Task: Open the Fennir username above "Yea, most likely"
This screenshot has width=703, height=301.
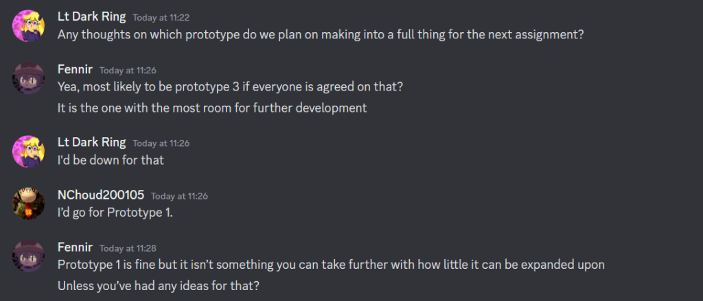Action: click(x=75, y=69)
